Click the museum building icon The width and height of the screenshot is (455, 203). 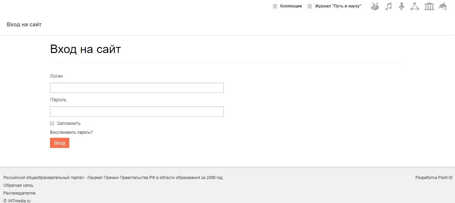point(429,6)
